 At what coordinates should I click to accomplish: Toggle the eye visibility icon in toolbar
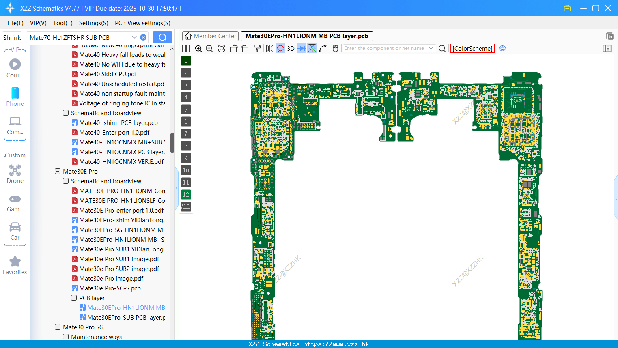pyautogui.click(x=502, y=48)
